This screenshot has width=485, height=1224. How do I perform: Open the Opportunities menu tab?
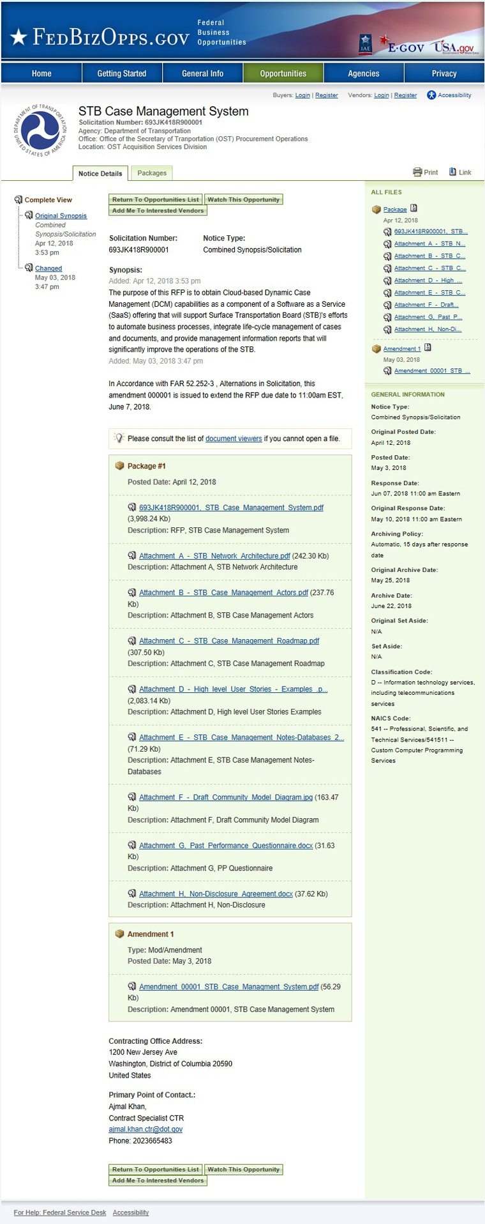(283, 74)
